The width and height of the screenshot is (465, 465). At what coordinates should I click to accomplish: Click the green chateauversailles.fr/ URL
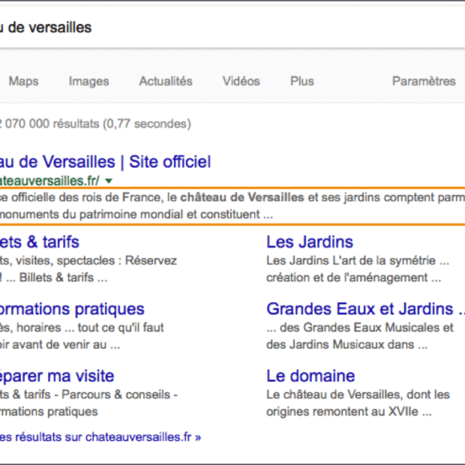[50, 180]
